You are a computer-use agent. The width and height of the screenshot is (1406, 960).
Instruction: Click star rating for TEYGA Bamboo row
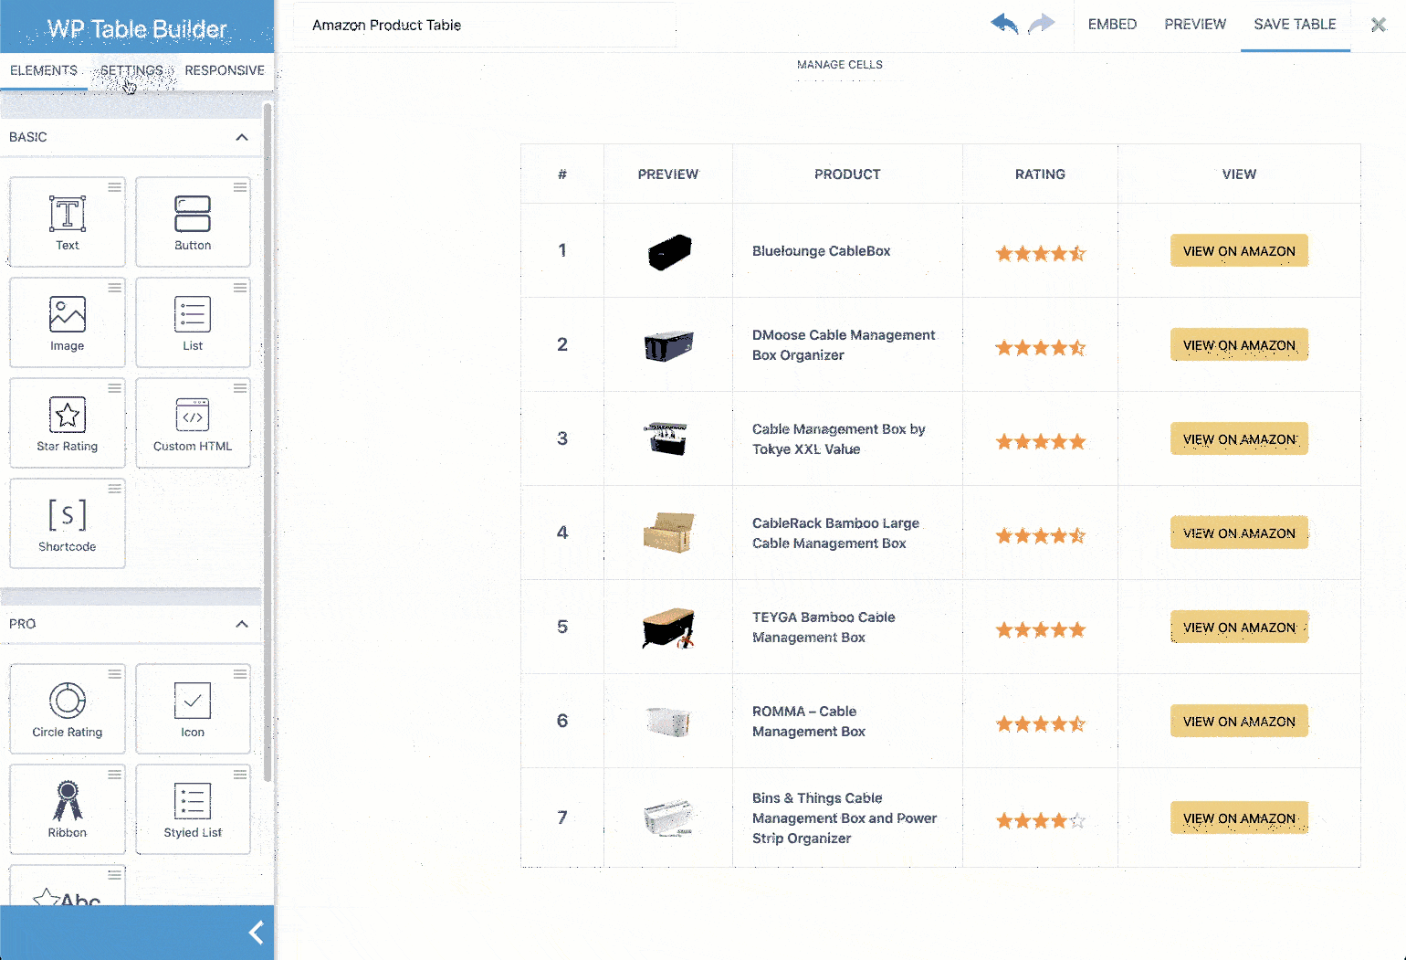[1041, 629]
